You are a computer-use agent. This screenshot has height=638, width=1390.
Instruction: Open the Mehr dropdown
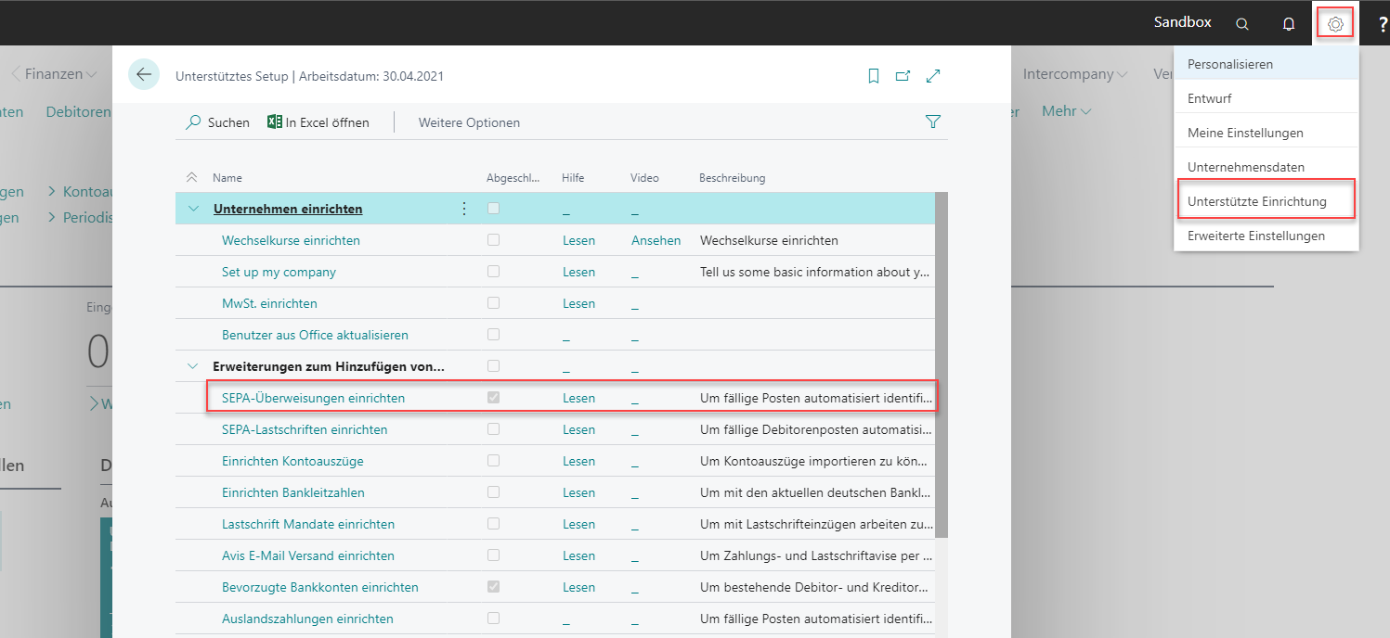1066,111
